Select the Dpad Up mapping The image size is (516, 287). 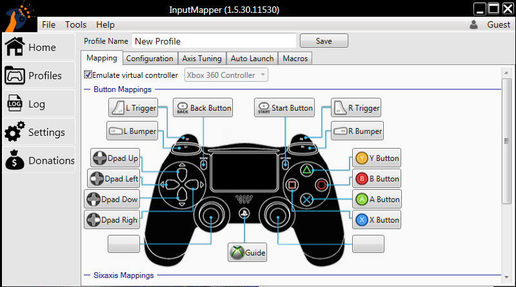115,158
